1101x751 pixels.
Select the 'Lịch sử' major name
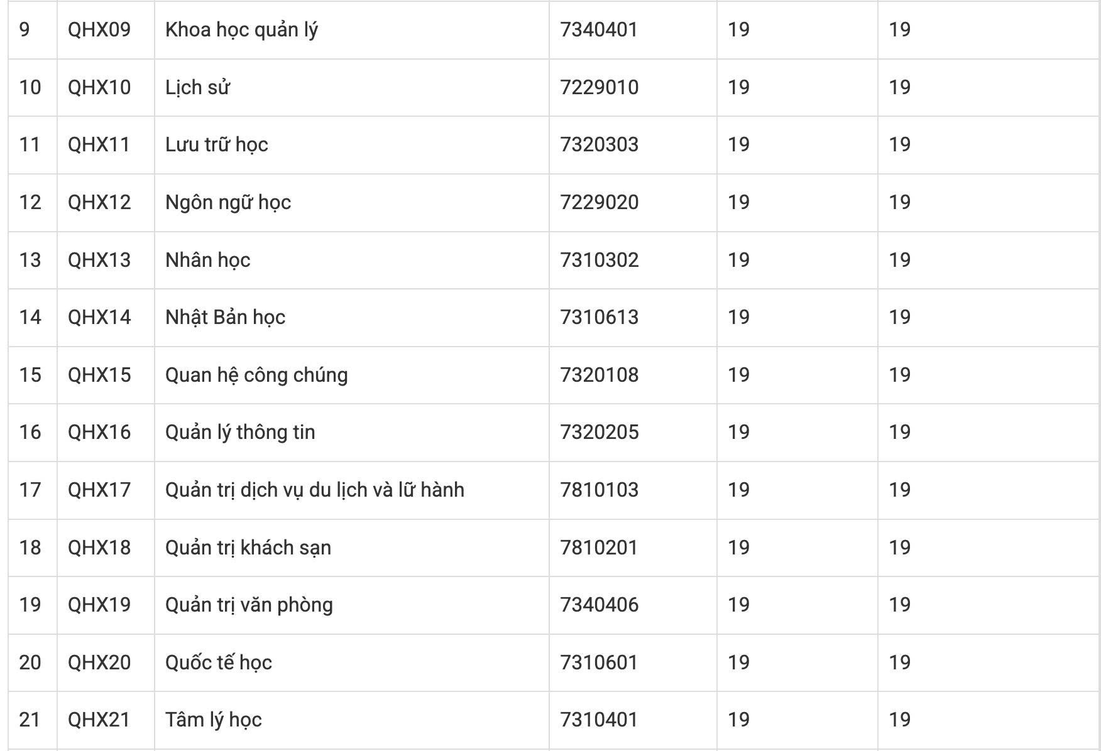(197, 87)
